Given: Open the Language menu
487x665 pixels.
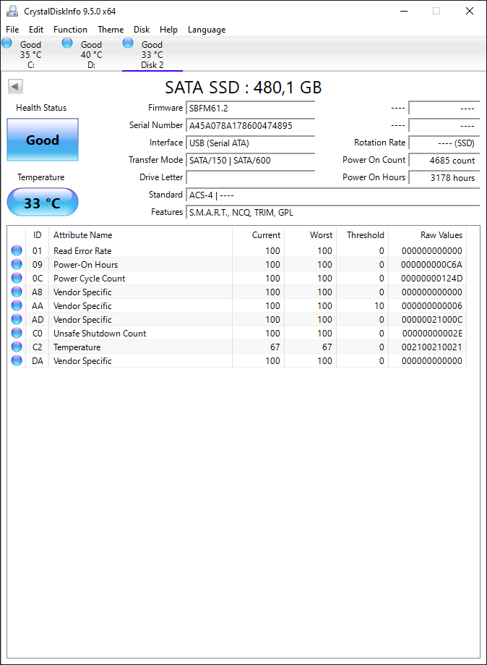Looking at the screenshot, I should tap(207, 29).
